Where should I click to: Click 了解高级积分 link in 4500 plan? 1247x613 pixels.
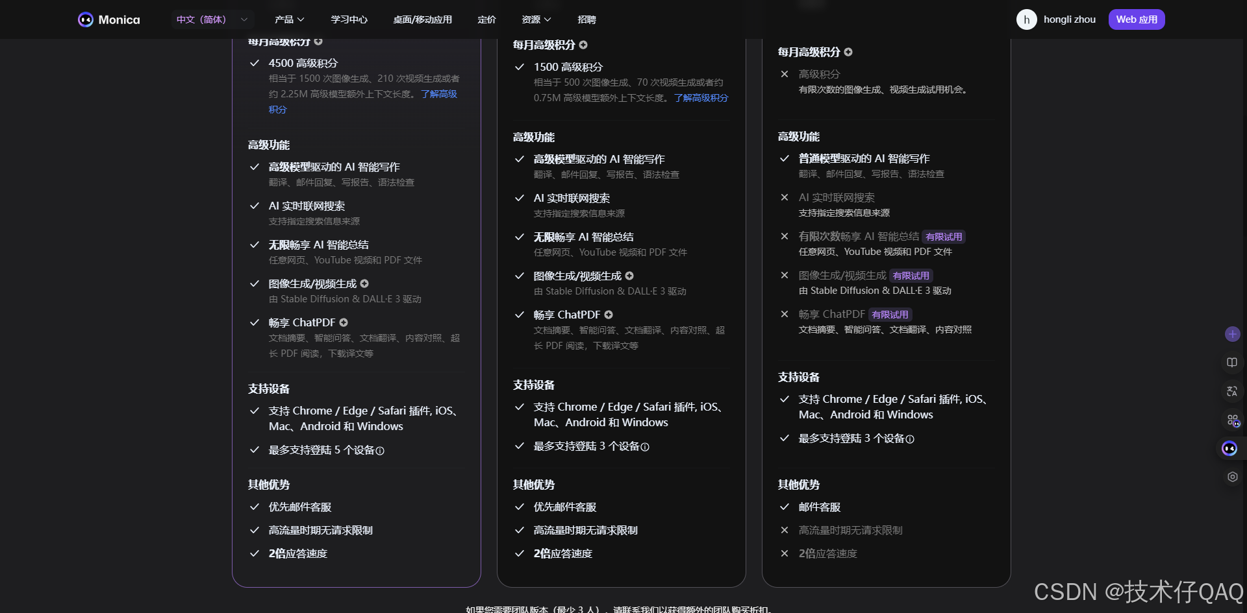click(439, 94)
